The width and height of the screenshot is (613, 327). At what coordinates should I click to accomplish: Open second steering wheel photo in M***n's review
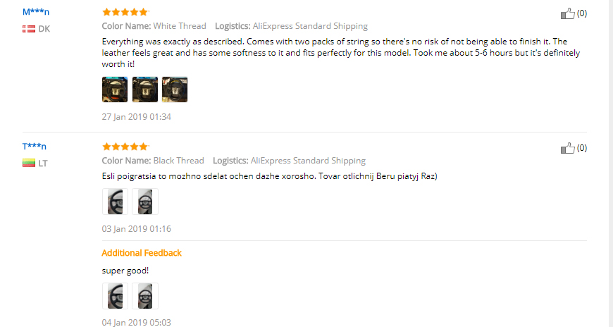pos(145,90)
